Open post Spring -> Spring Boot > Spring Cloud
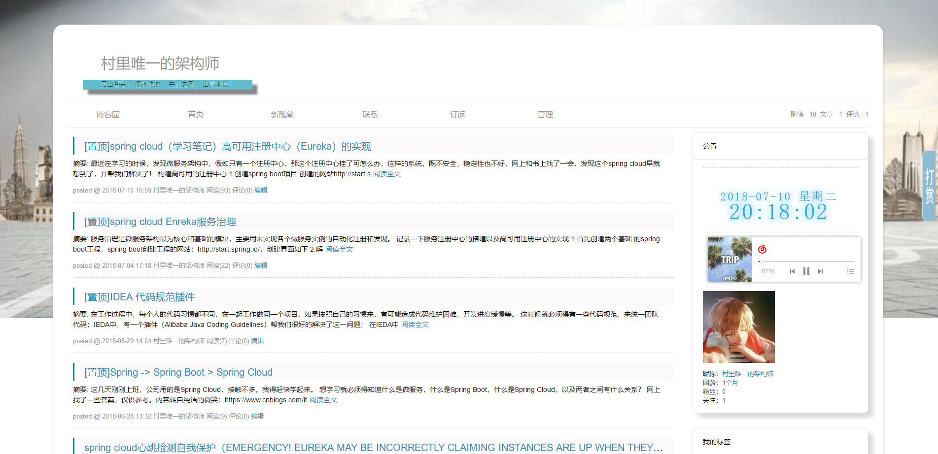The height and width of the screenshot is (454, 938). point(178,372)
